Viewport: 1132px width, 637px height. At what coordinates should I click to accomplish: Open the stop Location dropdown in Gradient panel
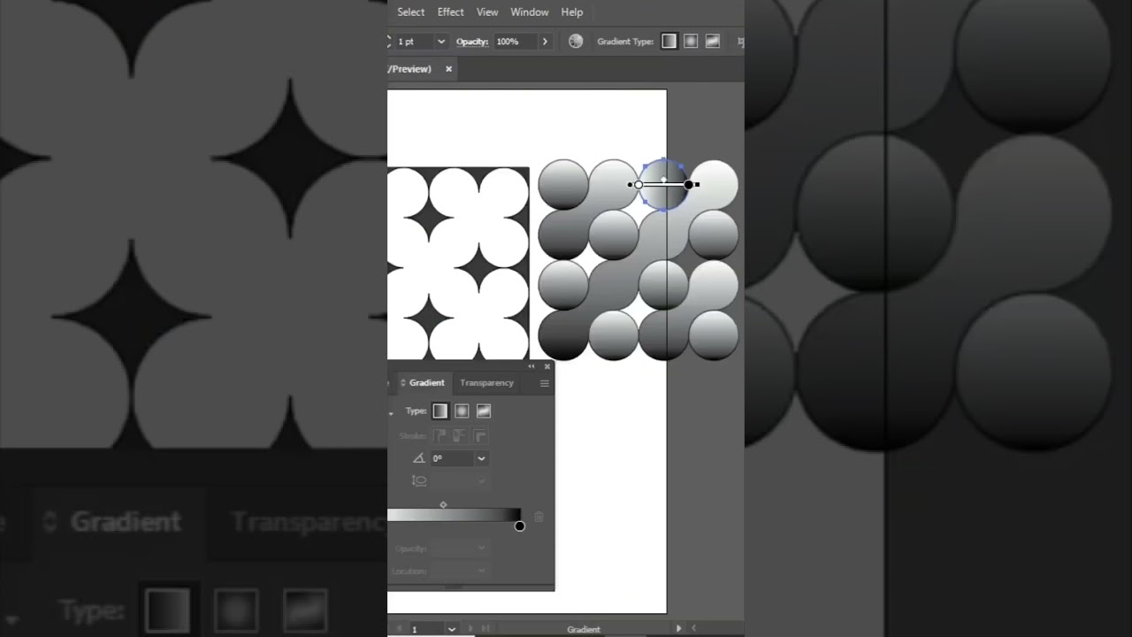[481, 571]
